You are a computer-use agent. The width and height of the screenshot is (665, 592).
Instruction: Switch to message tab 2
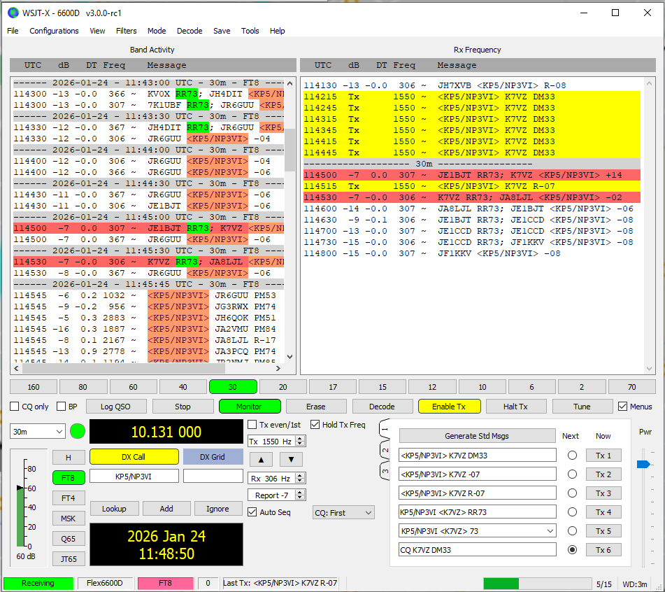tap(384, 449)
